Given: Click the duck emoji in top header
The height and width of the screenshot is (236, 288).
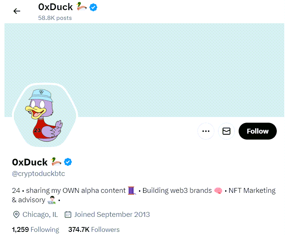Looking at the screenshot, I should [x=81, y=6].
